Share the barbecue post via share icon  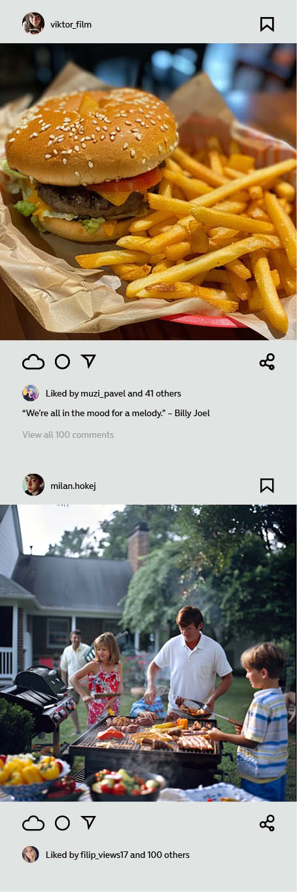tap(267, 823)
